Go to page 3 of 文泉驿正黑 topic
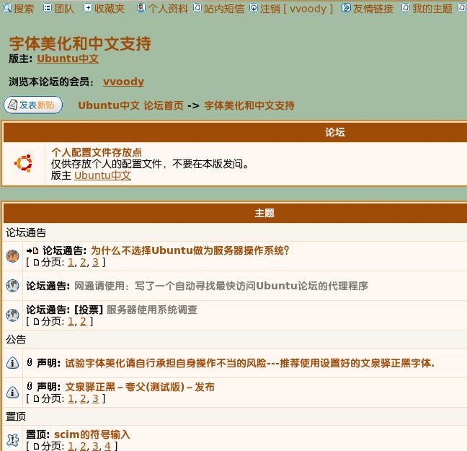The image size is (467, 451). coord(95,398)
